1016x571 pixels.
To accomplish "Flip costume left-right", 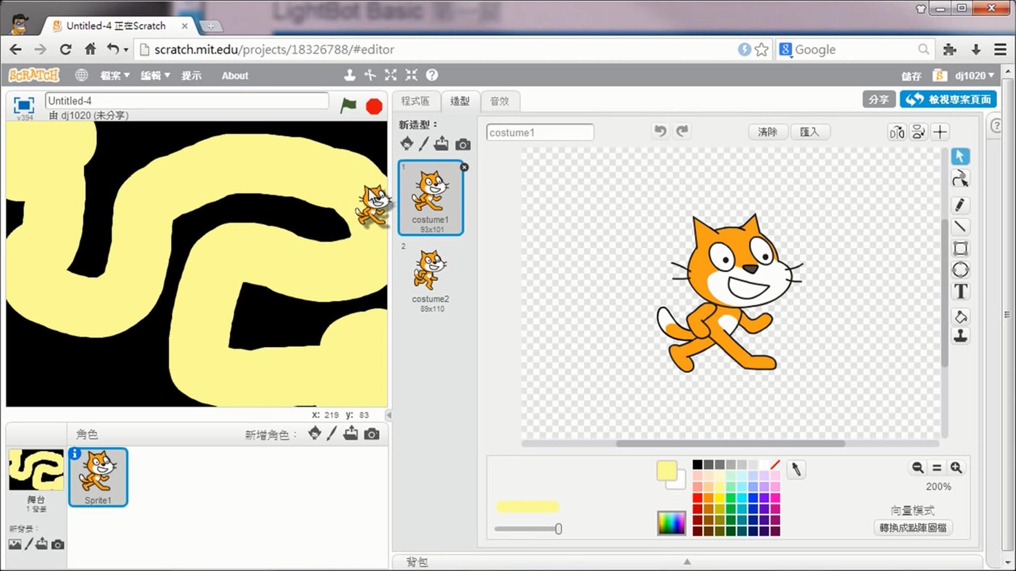I will tap(897, 132).
